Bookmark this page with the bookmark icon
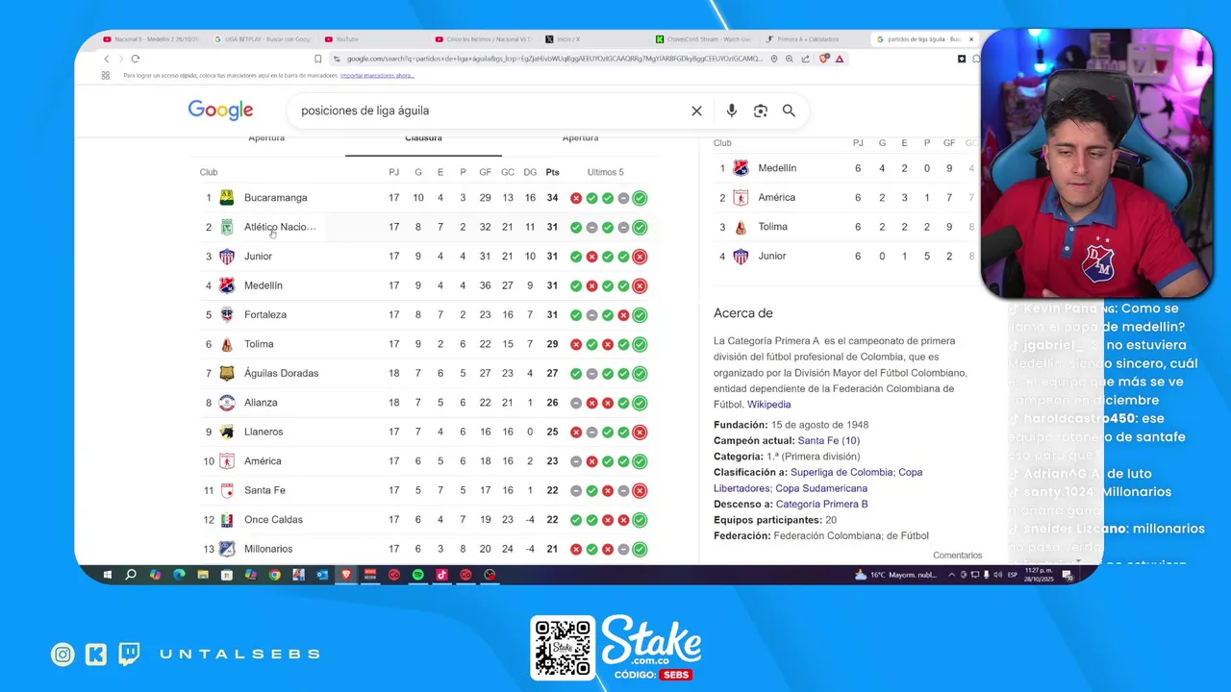Viewport: 1231px width, 692px height. [318, 59]
